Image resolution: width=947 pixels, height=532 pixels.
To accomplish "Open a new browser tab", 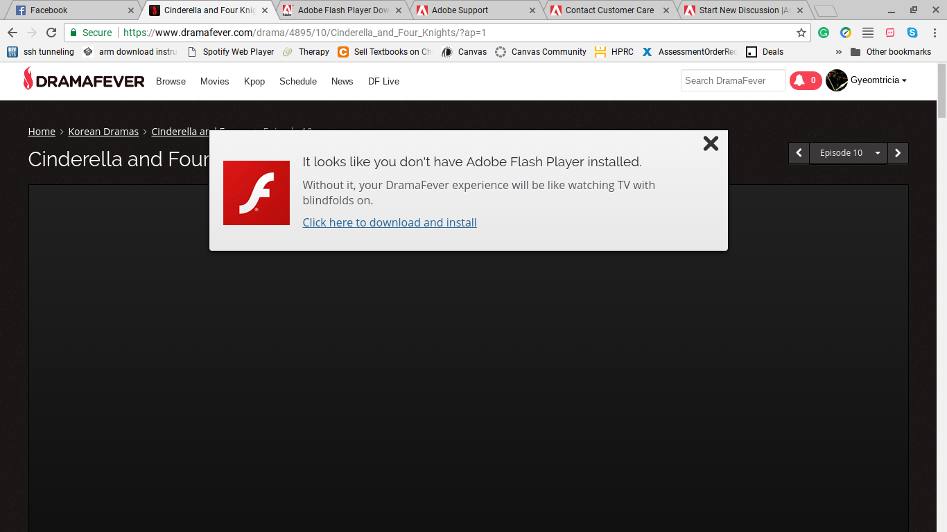I will point(825,10).
